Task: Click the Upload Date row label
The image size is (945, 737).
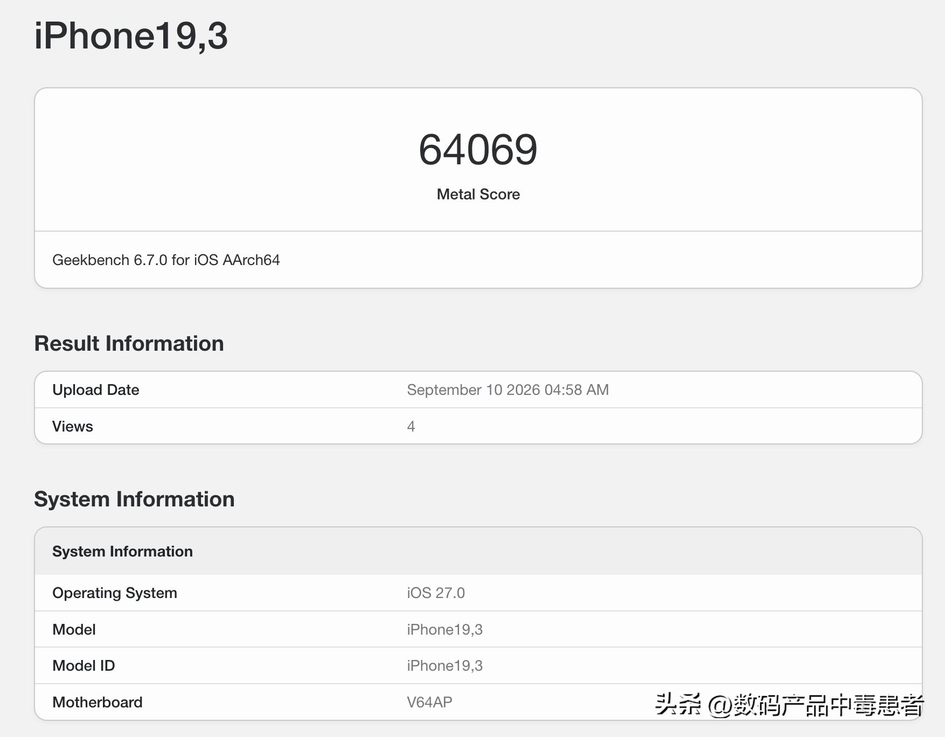Action: (x=95, y=390)
